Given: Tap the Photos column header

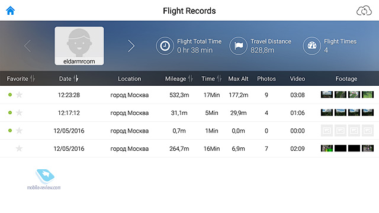Looking at the screenshot, I should point(266,79).
